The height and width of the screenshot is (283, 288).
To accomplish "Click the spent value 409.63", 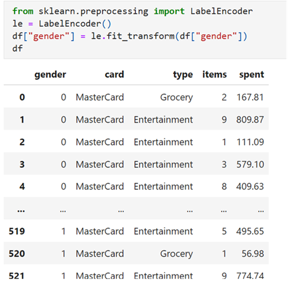I will (x=250, y=187).
